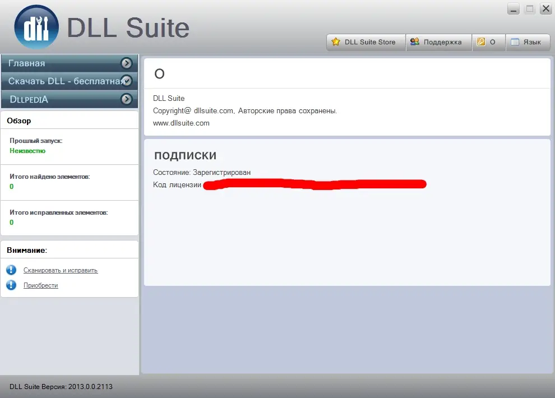
Task: Click the Copyright dllsuite.com line
Action: coord(245,111)
